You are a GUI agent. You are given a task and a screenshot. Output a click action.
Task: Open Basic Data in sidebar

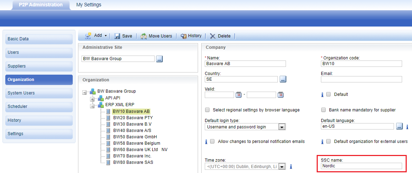[x=39, y=39]
